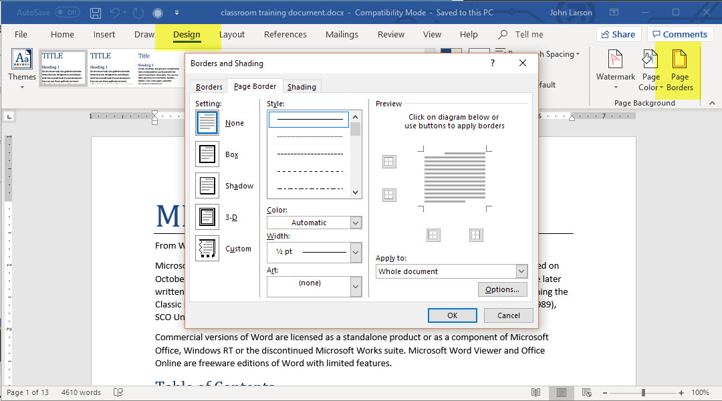Select the 3-D border setting icon

coord(207,217)
